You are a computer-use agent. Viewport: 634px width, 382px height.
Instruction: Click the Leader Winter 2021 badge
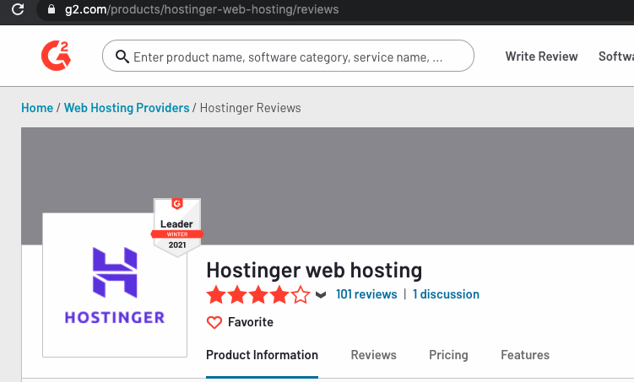[177, 228]
